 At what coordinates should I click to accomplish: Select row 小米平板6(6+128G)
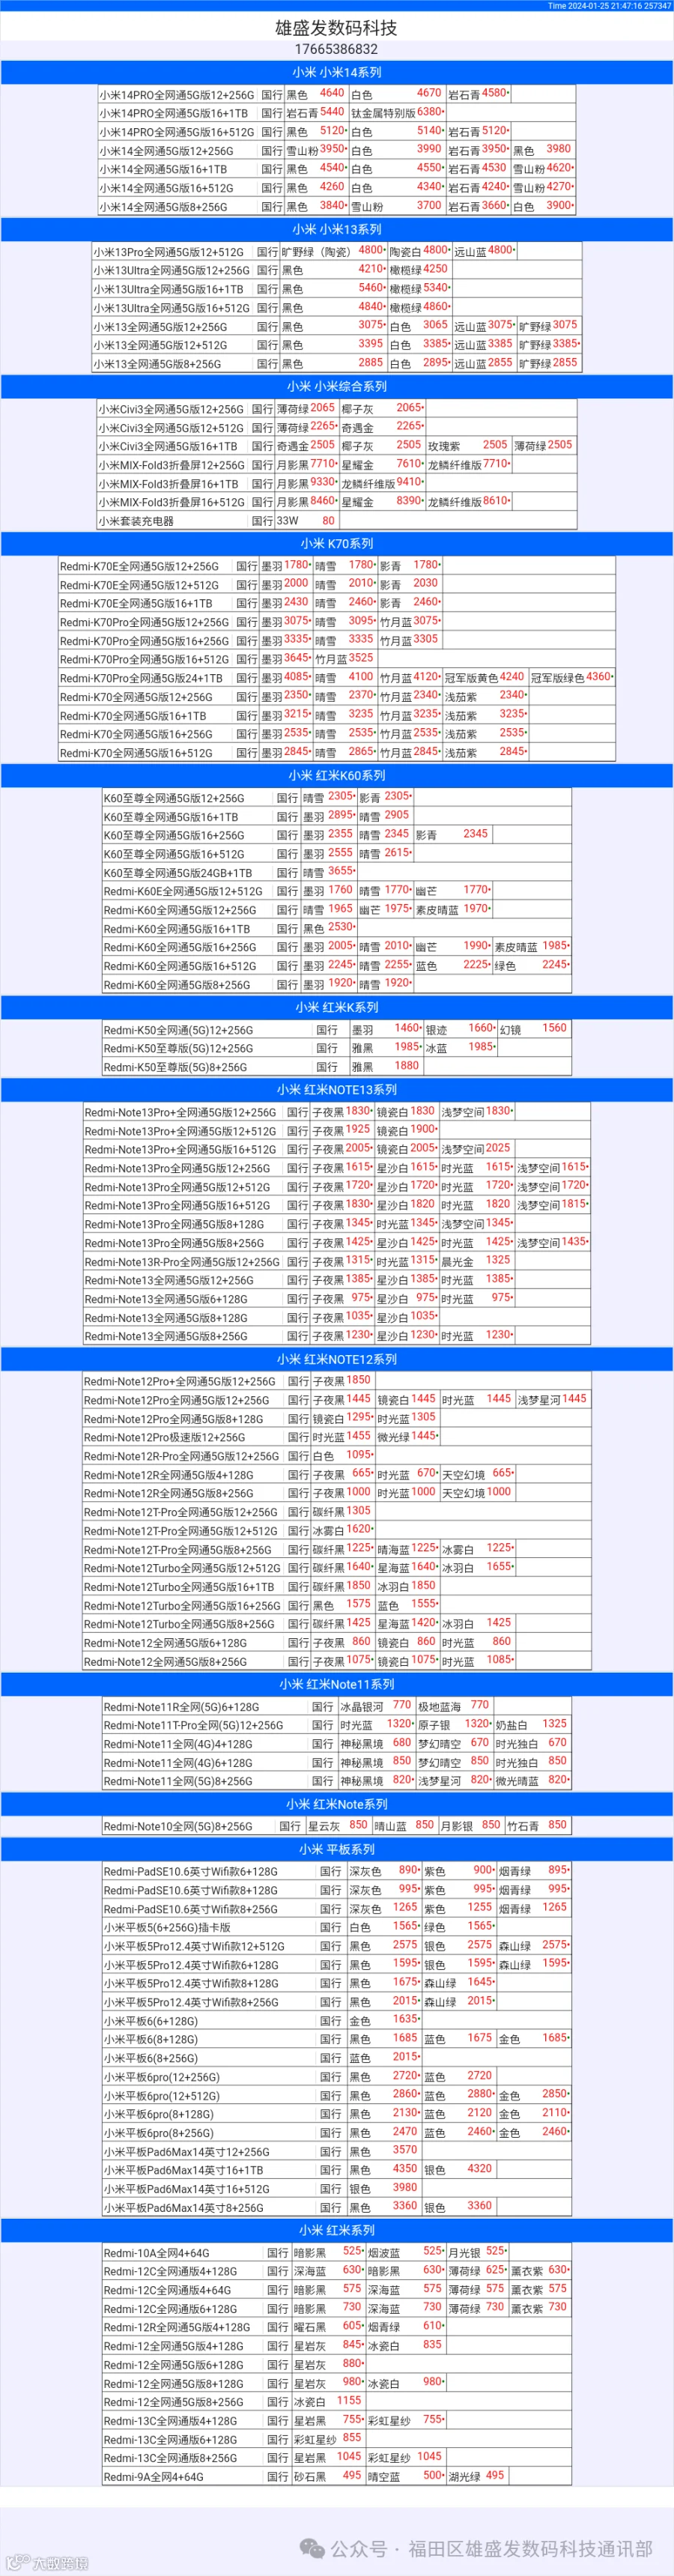pyautogui.click(x=336, y=2020)
